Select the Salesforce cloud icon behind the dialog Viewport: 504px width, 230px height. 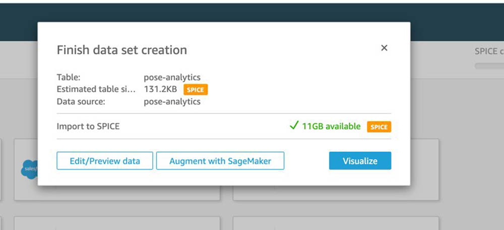30,169
